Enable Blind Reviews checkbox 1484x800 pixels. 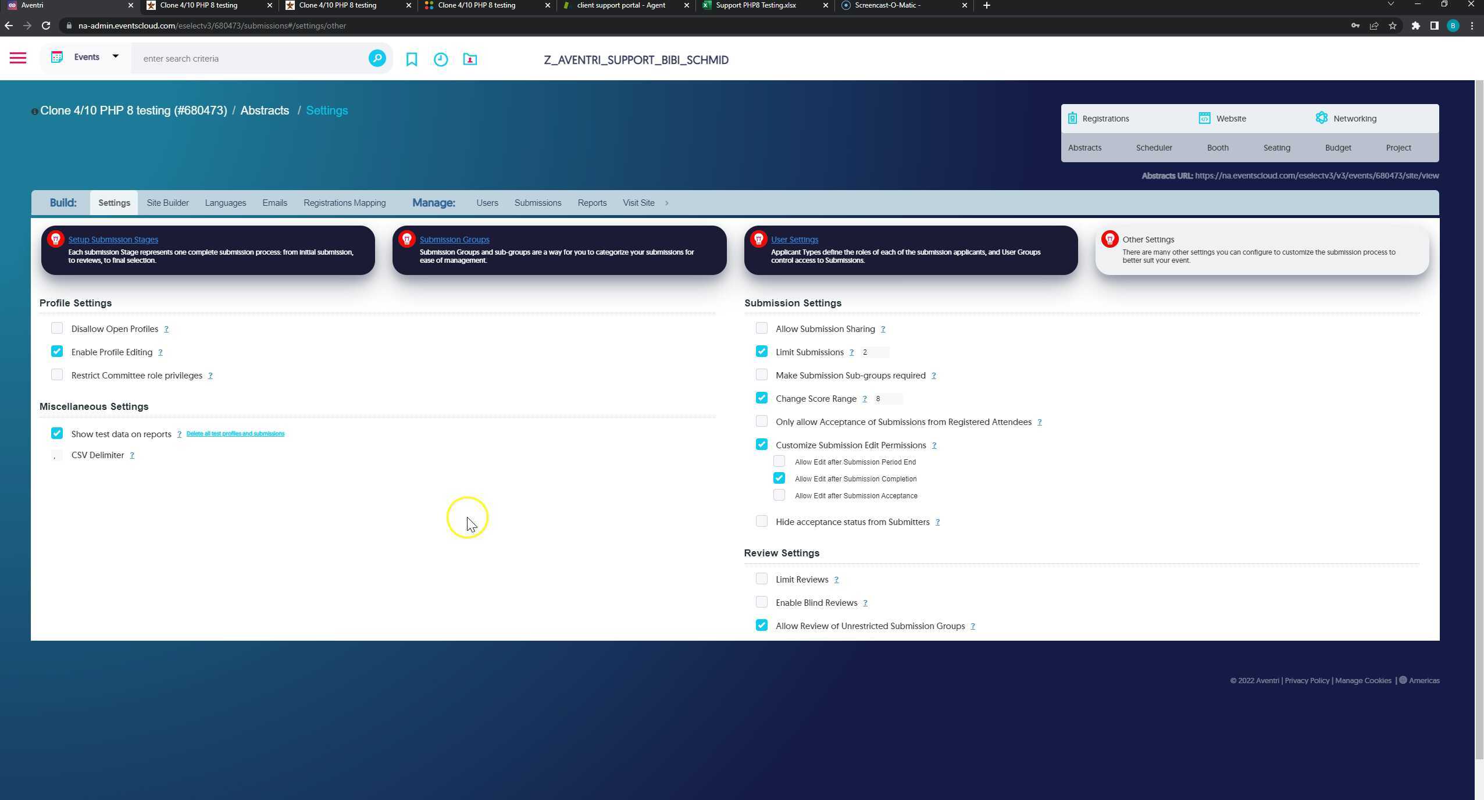pos(761,602)
